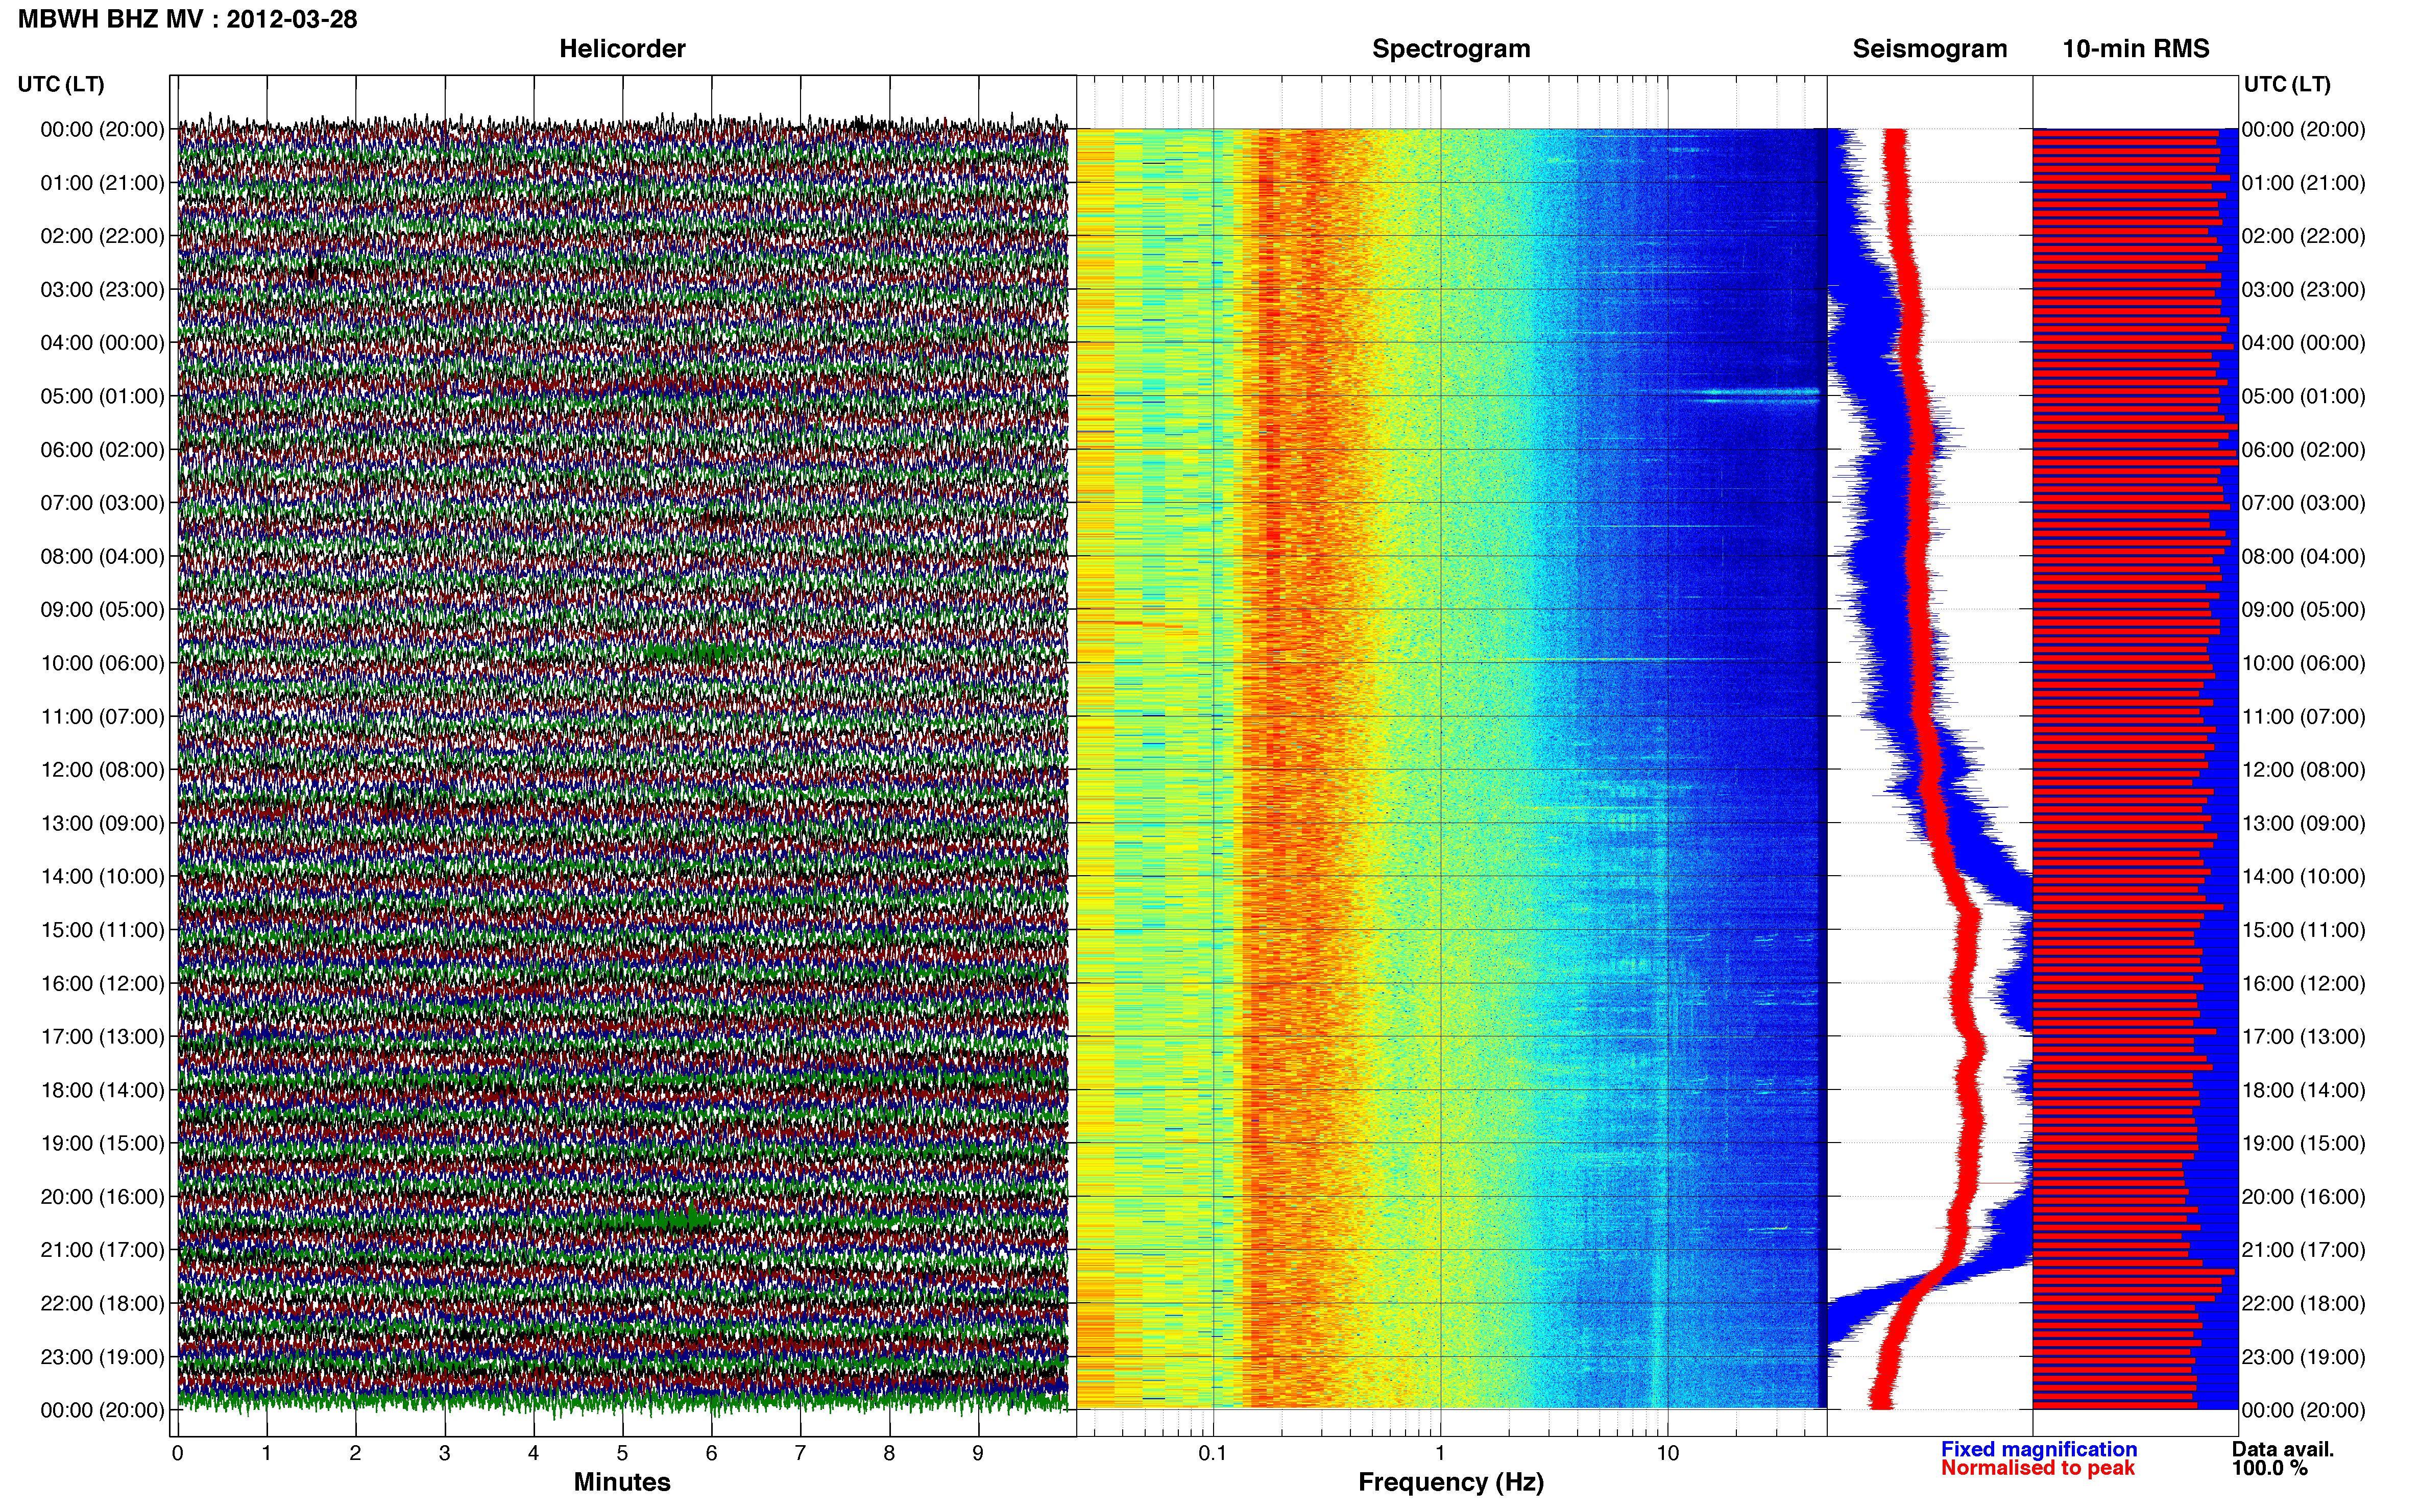The image size is (2420, 1512).
Task: Click the RMS-side '05:00 (01:00)' time label
Action: coord(2303,396)
